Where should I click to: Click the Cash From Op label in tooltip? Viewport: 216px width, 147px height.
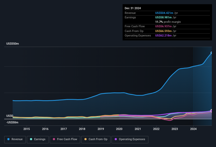tap(134, 31)
